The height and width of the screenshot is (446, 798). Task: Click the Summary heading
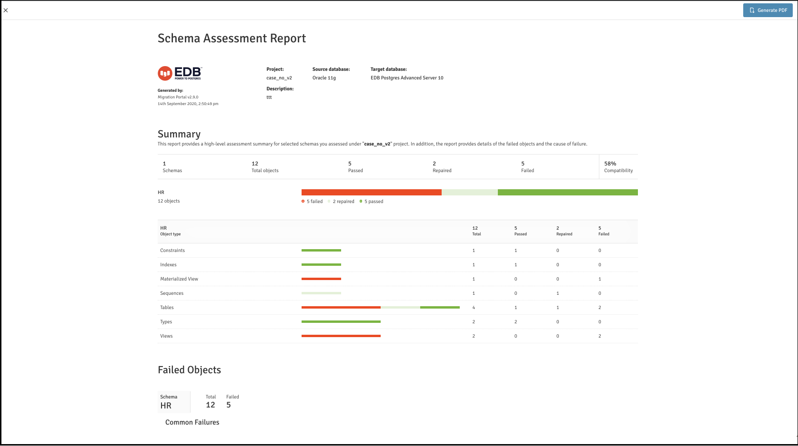point(179,134)
